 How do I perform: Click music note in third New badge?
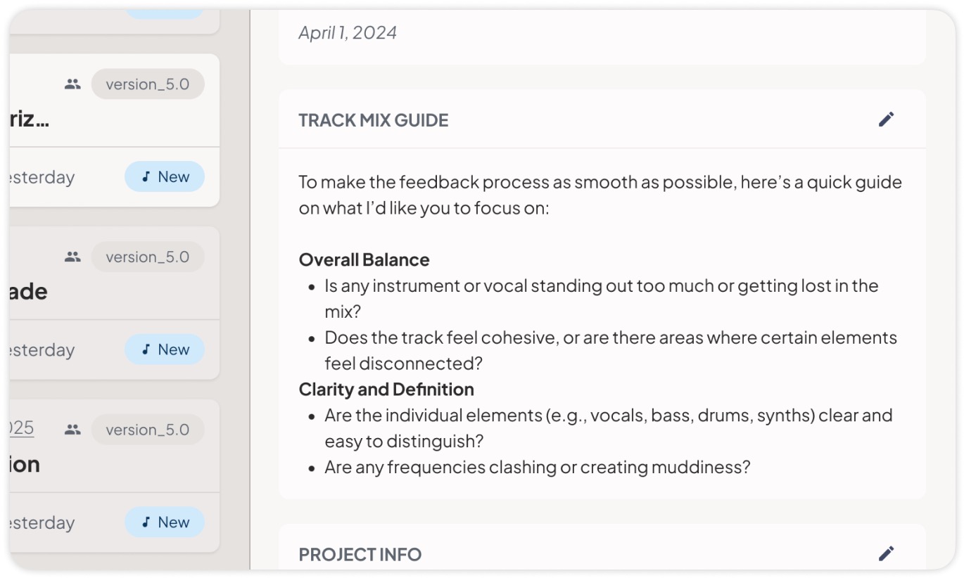pos(146,522)
